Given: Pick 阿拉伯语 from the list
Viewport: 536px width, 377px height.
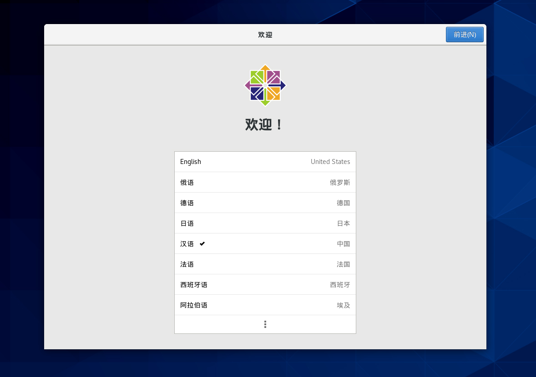Looking at the screenshot, I should 194,305.
